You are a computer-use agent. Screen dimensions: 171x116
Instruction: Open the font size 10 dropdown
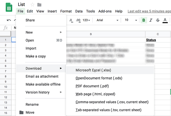click(131, 20)
